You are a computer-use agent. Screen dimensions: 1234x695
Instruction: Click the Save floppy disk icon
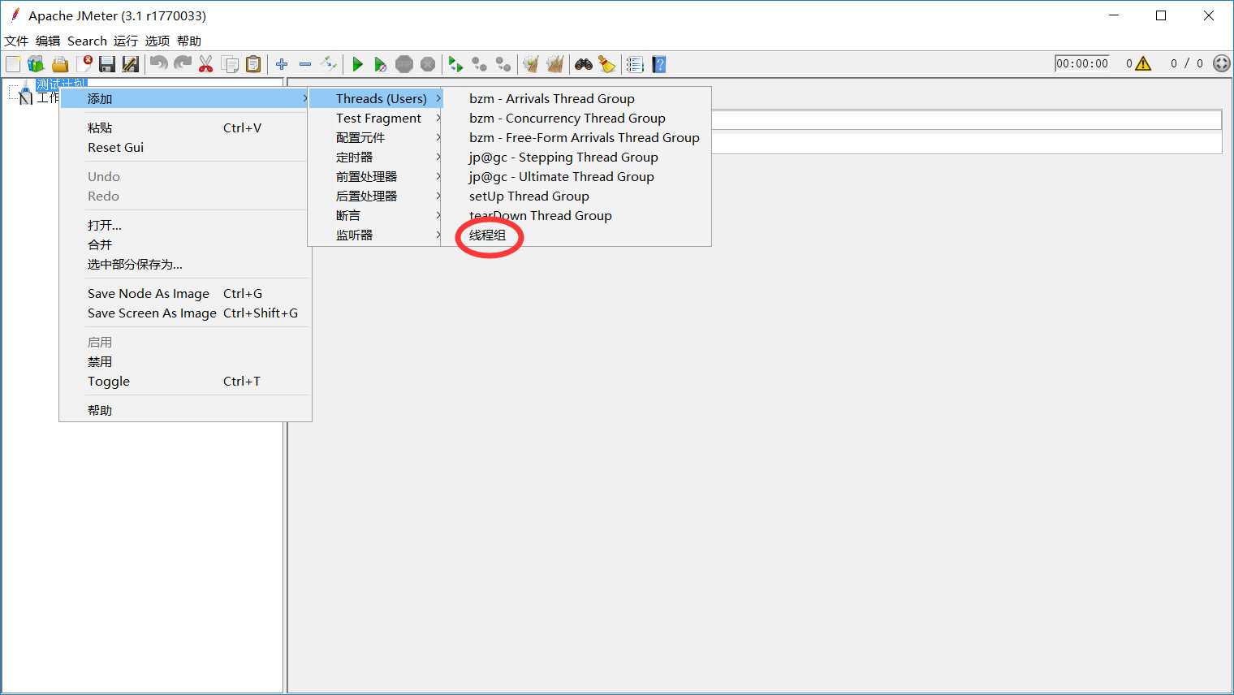point(107,64)
